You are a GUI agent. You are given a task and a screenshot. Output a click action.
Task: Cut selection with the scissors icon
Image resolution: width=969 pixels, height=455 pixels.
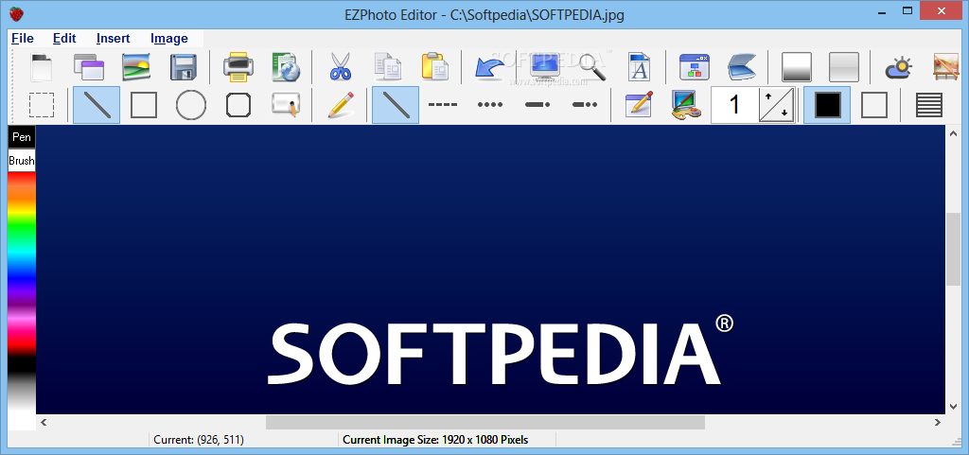pos(340,66)
